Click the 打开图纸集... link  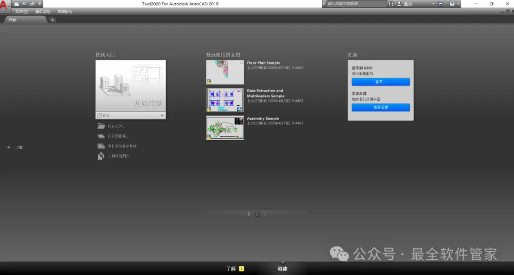click(118, 136)
